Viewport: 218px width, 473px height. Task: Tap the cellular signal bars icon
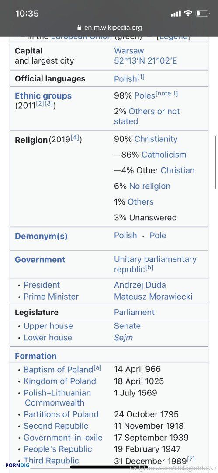point(176,14)
